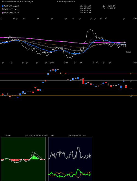Click the magenta DOW PT legend swatch
The height and width of the screenshot is (181, 137).
pos(3,13)
